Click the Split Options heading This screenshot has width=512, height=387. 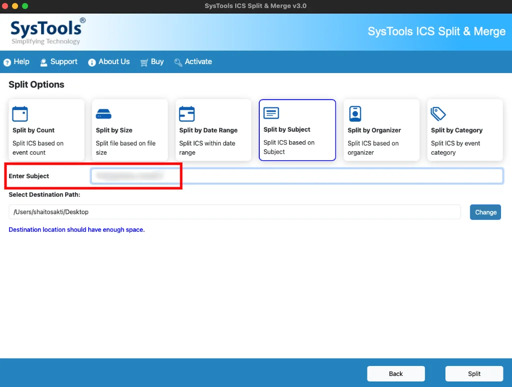36,85
